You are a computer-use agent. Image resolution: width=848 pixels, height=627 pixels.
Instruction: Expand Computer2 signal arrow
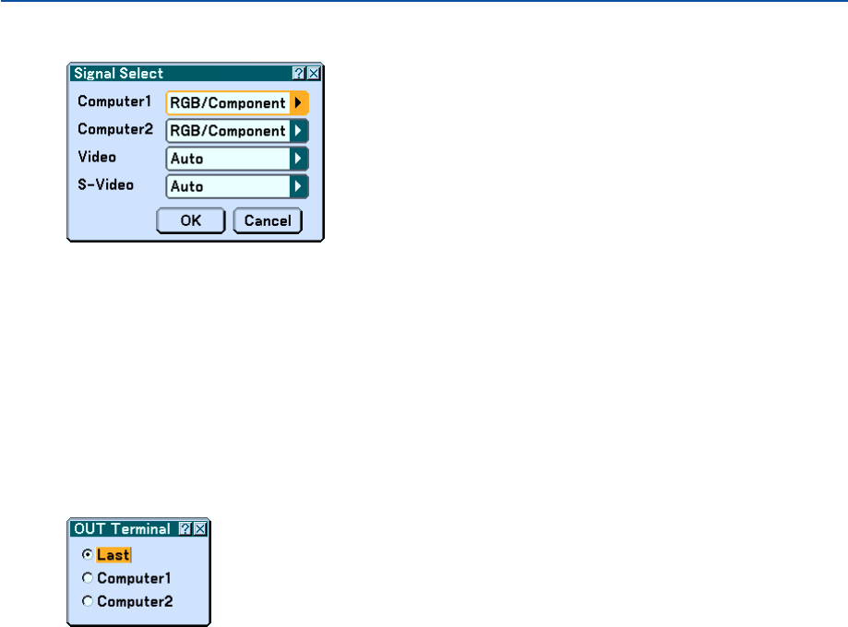tap(298, 131)
